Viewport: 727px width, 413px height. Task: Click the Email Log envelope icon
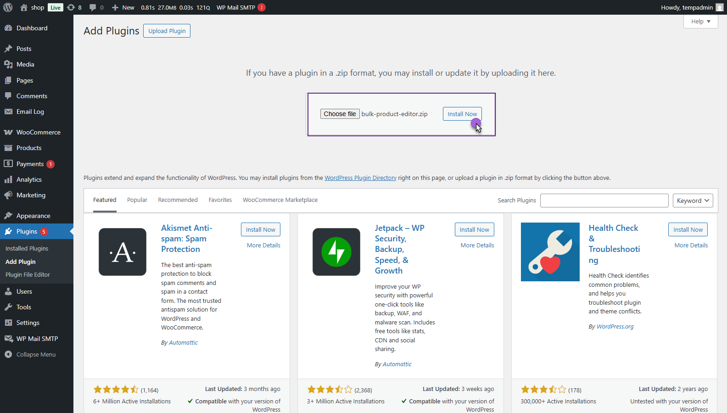pos(8,112)
